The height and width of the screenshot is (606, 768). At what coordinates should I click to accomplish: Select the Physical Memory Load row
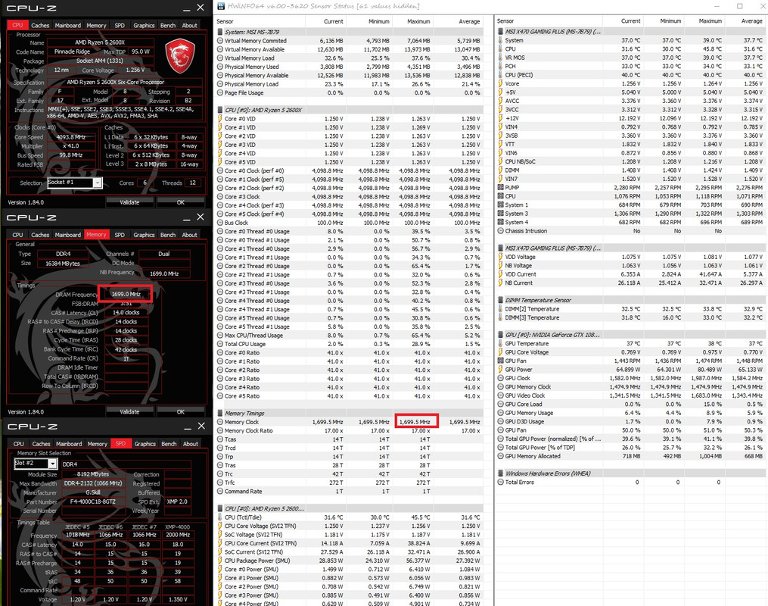tap(350, 84)
